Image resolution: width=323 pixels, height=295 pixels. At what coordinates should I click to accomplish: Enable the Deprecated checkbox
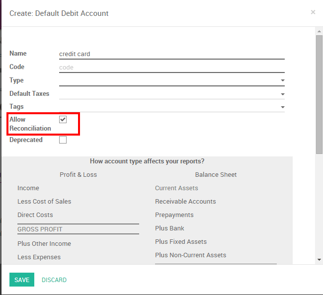pos(63,140)
